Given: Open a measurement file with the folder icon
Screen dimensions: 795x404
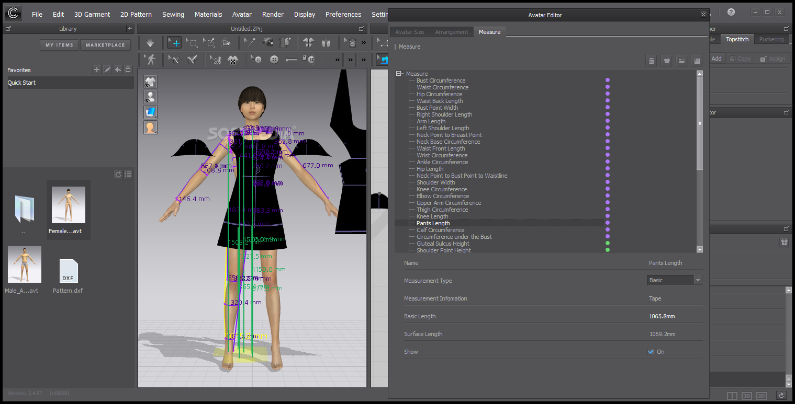Looking at the screenshot, I should [681, 61].
